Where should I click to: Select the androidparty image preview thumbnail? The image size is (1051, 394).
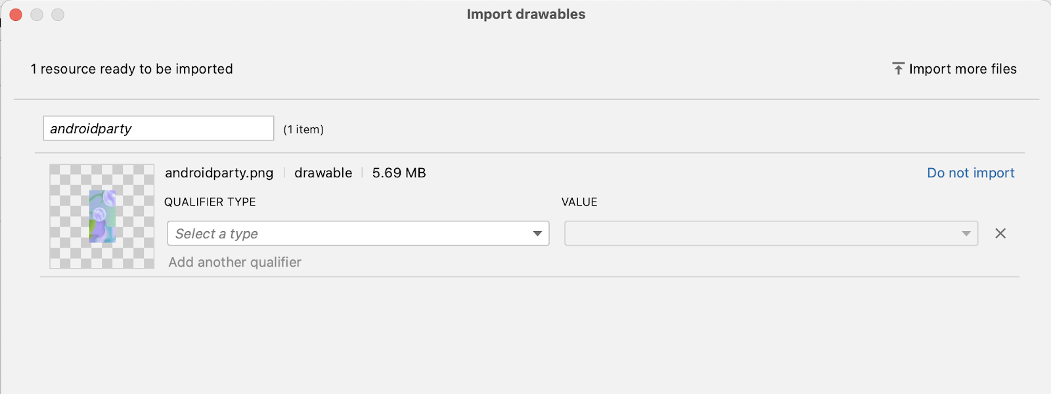pyautogui.click(x=102, y=216)
